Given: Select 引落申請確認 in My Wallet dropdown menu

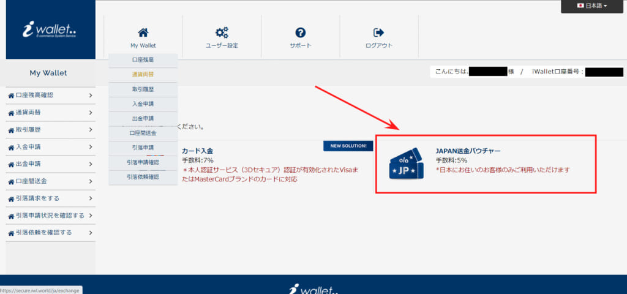Looking at the screenshot, I should (x=143, y=162).
